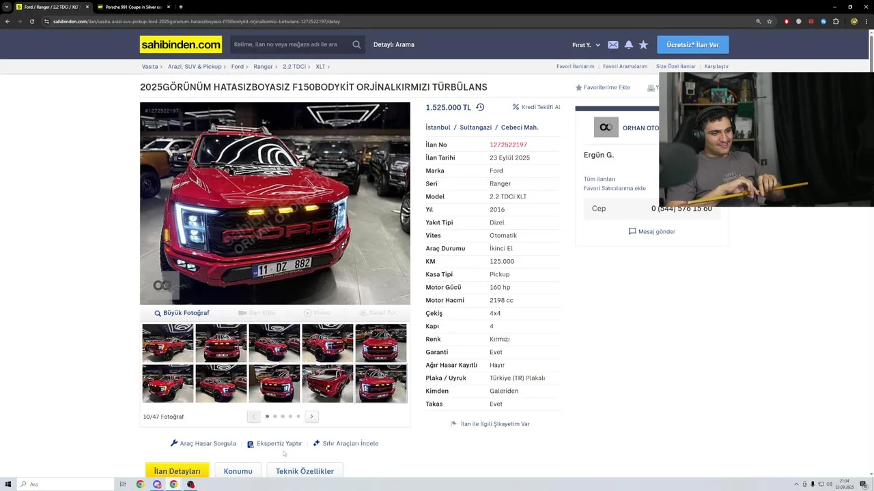Click the browser back arrow
The width and height of the screenshot is (874, 491).
click(x=8, y=21)
